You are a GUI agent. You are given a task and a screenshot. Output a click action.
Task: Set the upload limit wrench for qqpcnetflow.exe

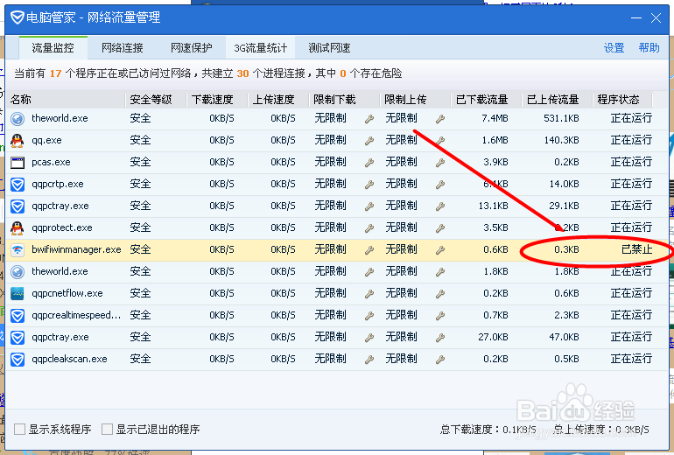[x=439, y=294]
